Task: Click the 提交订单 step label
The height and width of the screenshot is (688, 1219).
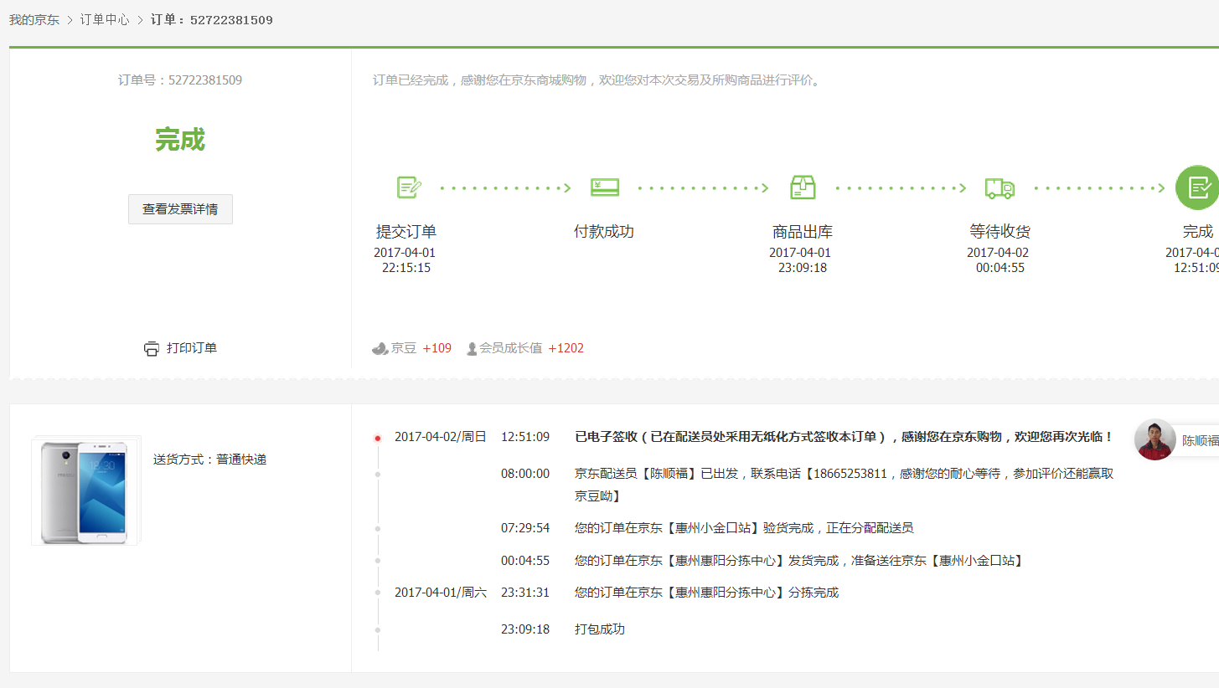Action: [406, 232]
